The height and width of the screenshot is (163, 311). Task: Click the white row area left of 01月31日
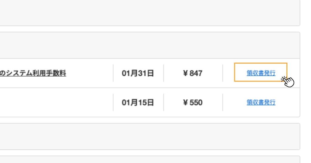coord(89,73)
